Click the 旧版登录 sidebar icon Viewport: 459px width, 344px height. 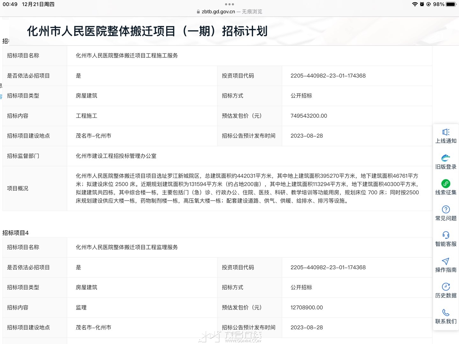(x=446, y=158)
